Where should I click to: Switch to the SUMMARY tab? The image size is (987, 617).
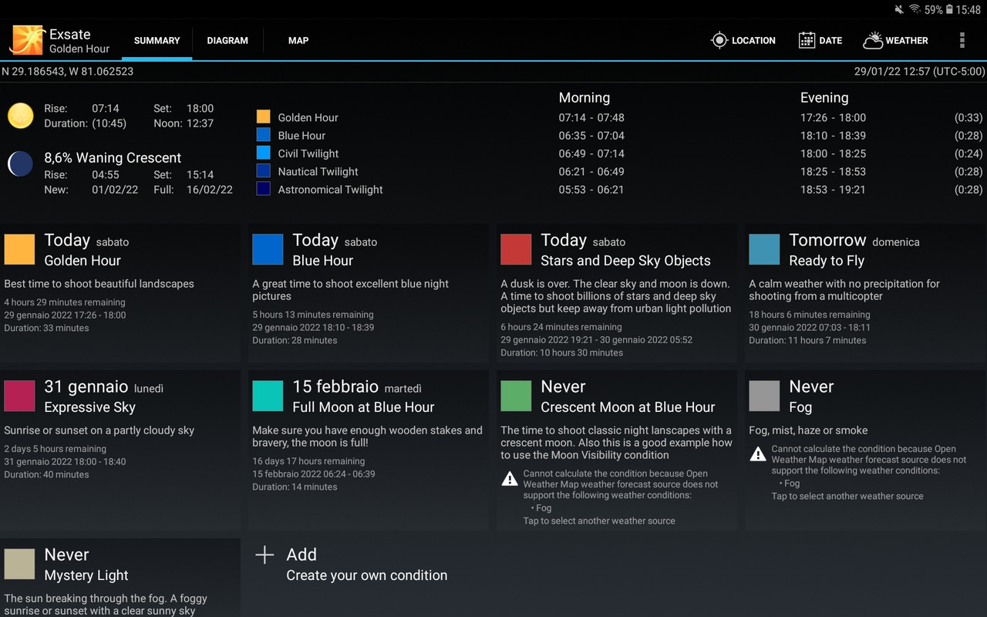point(157,41)
